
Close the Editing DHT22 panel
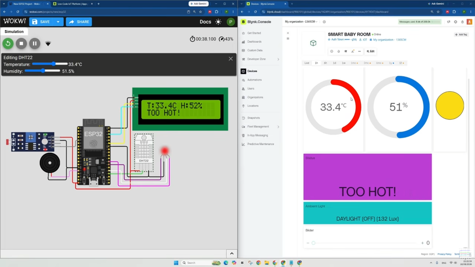[231, 59]
